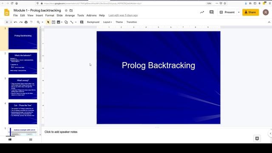Select slide 2 thumbnail 'What's the behavior?'

(x=23, y=63)
